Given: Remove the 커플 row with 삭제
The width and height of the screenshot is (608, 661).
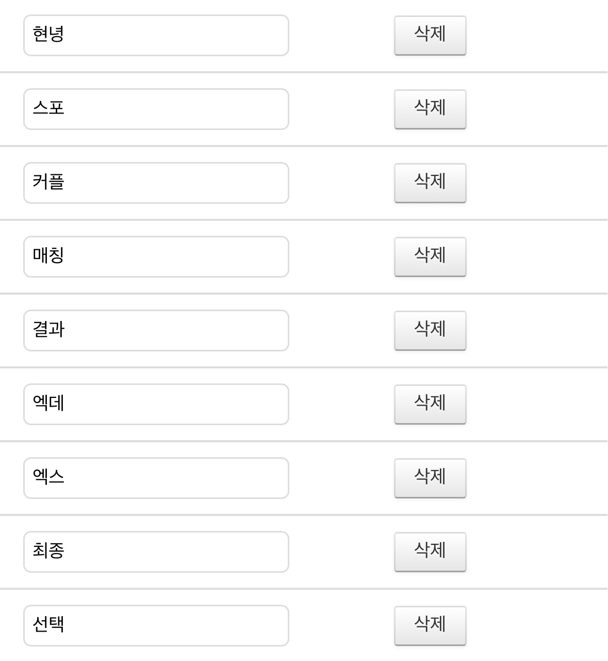Looking at the screenshot, I should pyautogui.click(x=430, y=183).
